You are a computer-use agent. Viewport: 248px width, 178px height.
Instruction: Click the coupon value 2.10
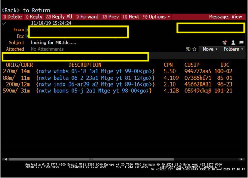pyautogui.click(x=170, y=84)
